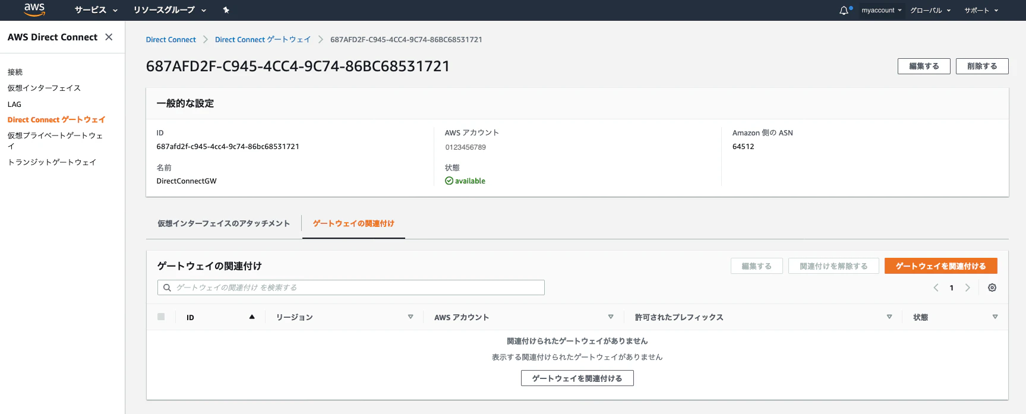Click the account number 0123456789
The height and width of the screenshot is (414, 1026).
466,147
